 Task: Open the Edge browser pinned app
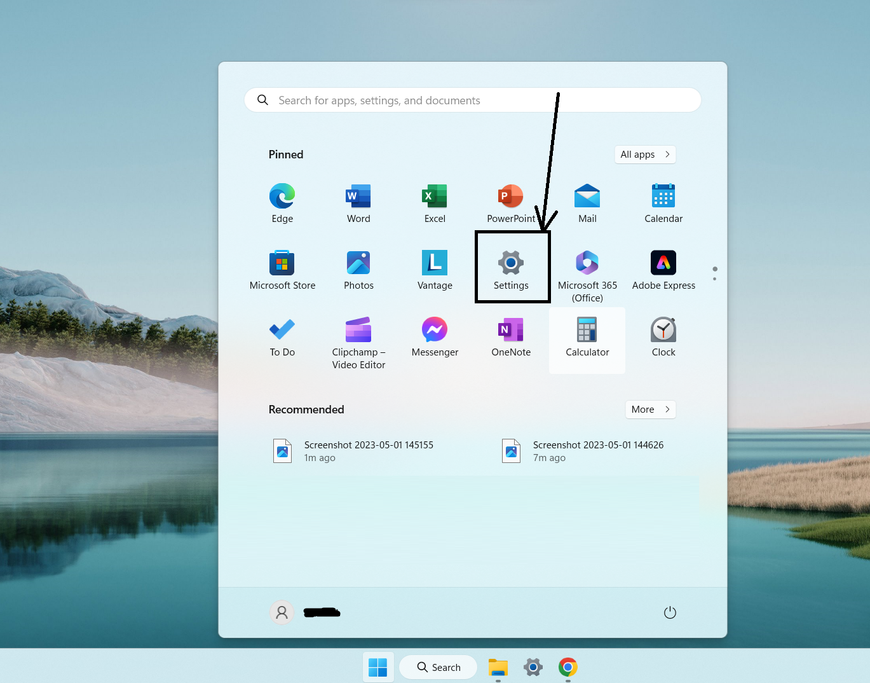point(282,204)
